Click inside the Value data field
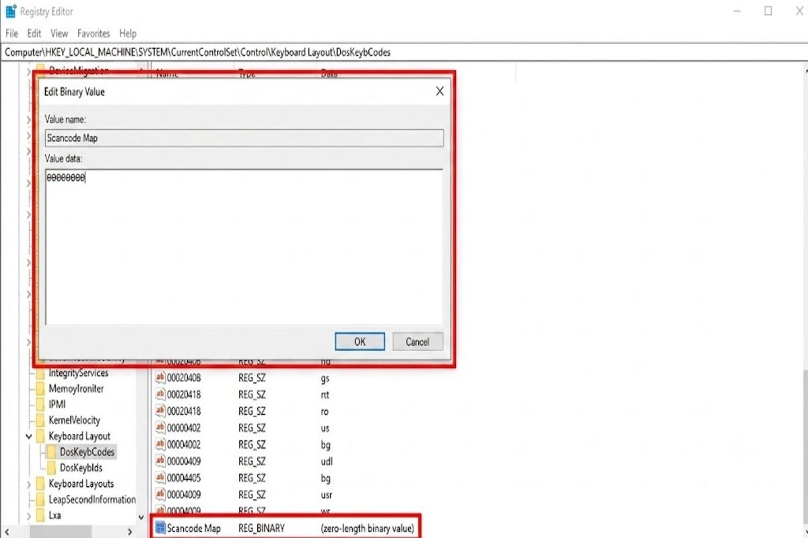This screenshot has width=808, height=538. (x=244, y=247)
